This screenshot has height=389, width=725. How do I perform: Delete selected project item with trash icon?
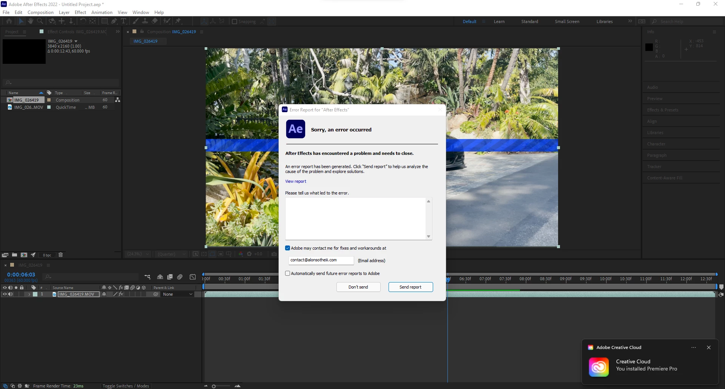(60, 255)
